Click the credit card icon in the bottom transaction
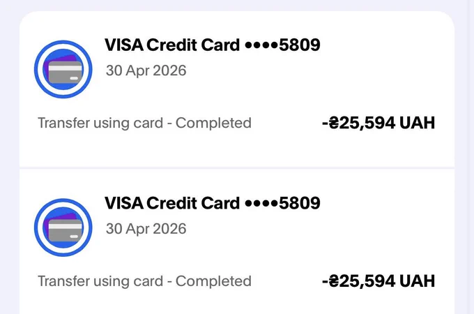 coord(63,227)
